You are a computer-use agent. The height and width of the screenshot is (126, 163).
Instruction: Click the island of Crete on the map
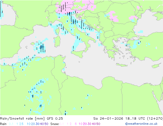tap(122, 65)
